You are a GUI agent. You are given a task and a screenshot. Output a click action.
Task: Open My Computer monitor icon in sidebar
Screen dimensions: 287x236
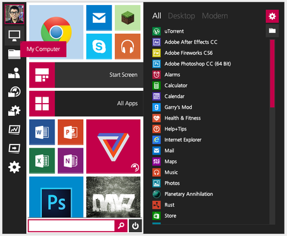pos(15,36)
